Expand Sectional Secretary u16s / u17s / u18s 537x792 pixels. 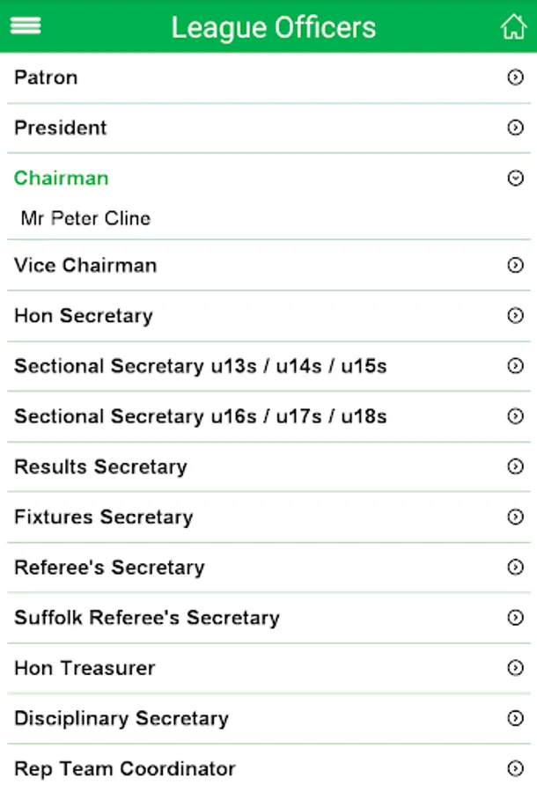pos(201,416)
